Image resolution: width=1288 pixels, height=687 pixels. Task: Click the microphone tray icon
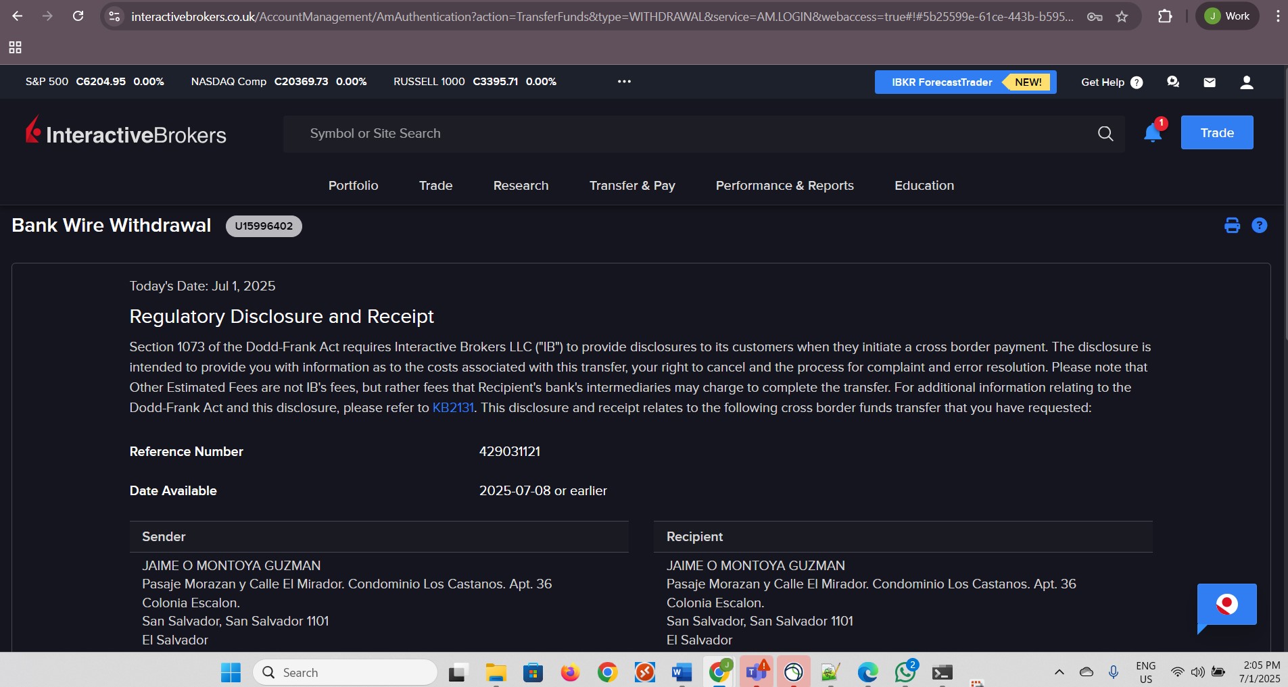[1113, 672]
